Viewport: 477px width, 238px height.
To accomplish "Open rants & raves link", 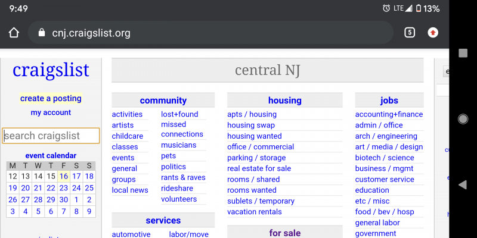I will (183, 177).
